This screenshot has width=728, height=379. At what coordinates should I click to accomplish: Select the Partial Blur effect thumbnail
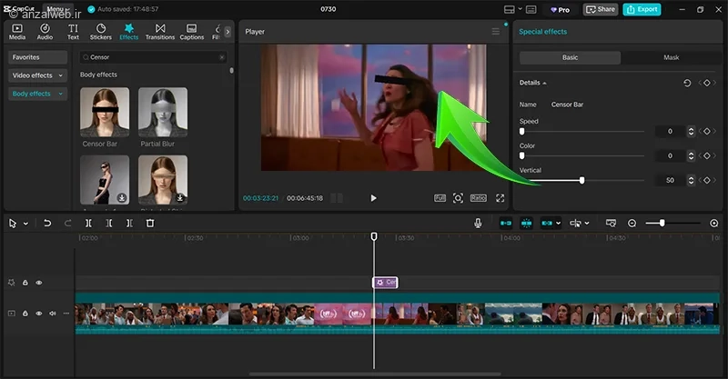click(x=163, y=113)
